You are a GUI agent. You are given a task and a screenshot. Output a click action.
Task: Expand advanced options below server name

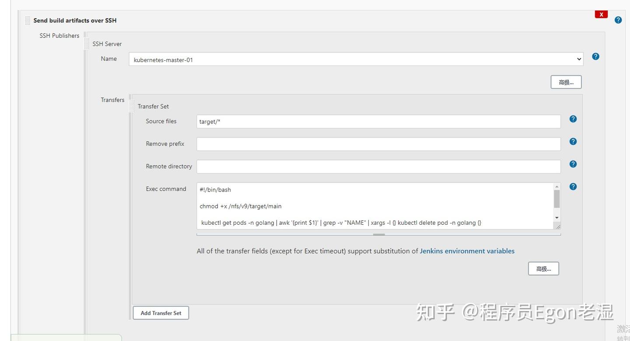[x=566, y=82]
